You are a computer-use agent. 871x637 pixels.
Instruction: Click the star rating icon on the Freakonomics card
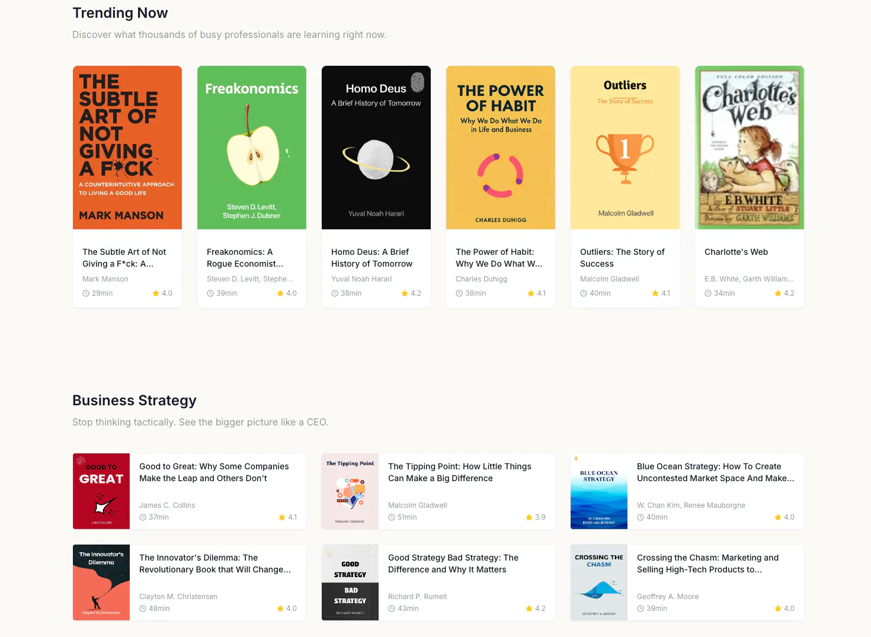click(280, 293)
